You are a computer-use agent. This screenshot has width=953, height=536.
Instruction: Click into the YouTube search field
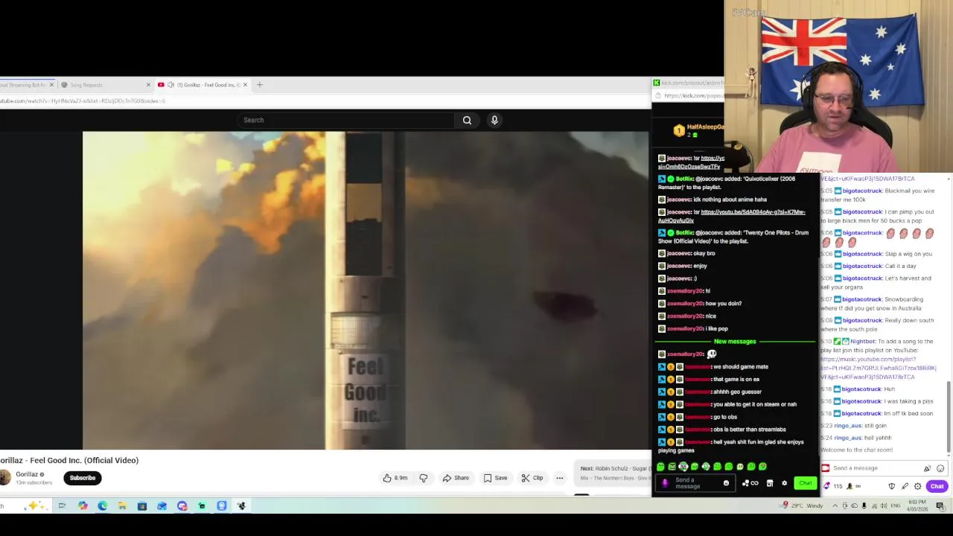tap(345, 120)
